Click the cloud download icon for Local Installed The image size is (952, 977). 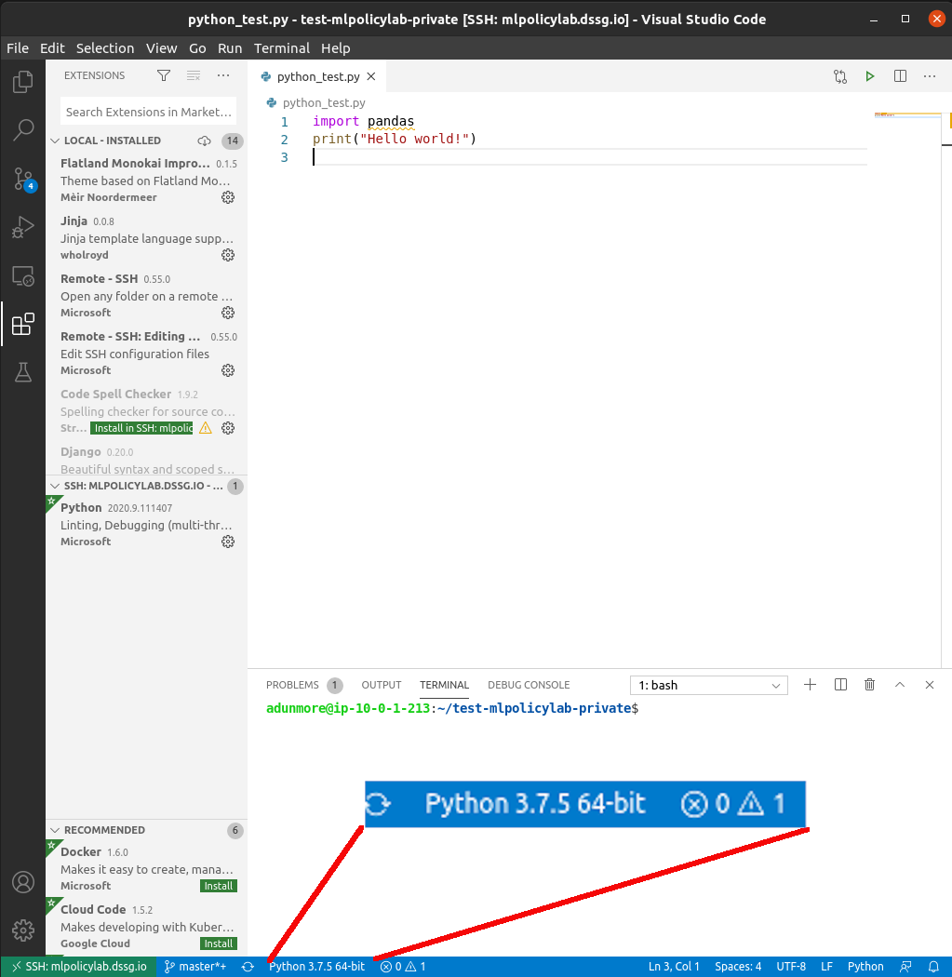tap(205, 141)
